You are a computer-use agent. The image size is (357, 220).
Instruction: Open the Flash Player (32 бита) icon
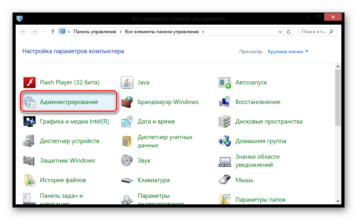coord(29,82)
